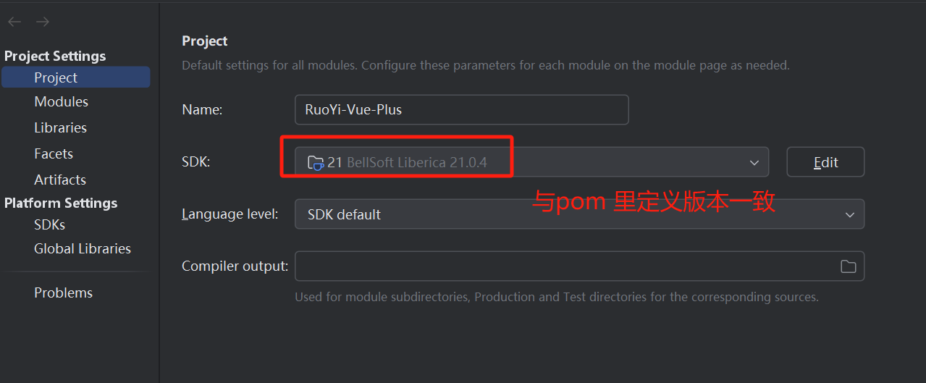Viewport: 926px width, 383px height.
Task: Click the folder browse icon in Compiler output
Action: tap(848, 266)
